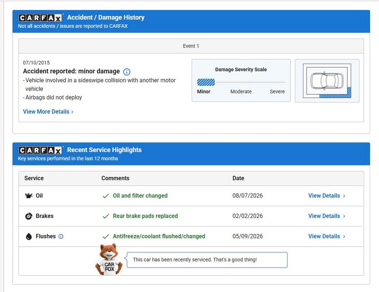Click the Minor severity label
This screenshot has width=379, height=292.
204,92
